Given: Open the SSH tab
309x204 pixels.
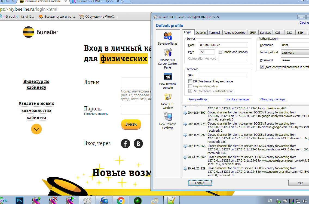Looking at the screenshot, I should click(301, 33).
